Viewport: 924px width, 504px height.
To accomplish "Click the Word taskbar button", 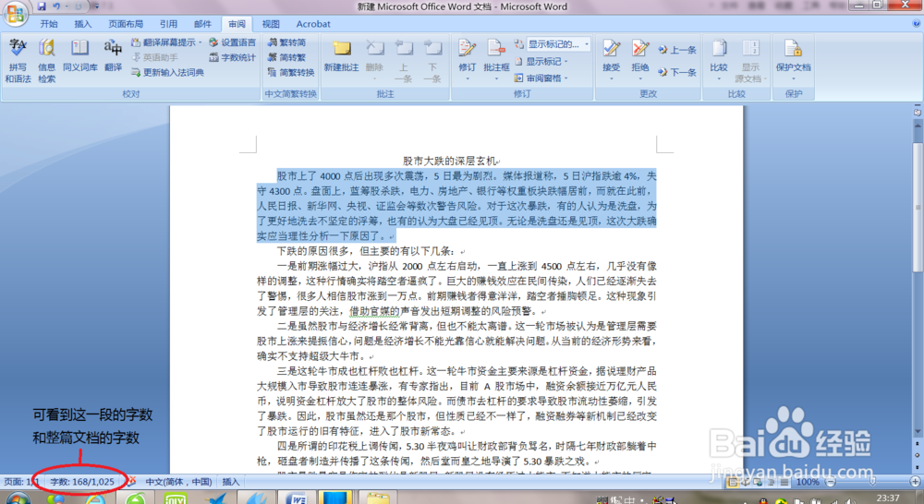I will point(296,499).
